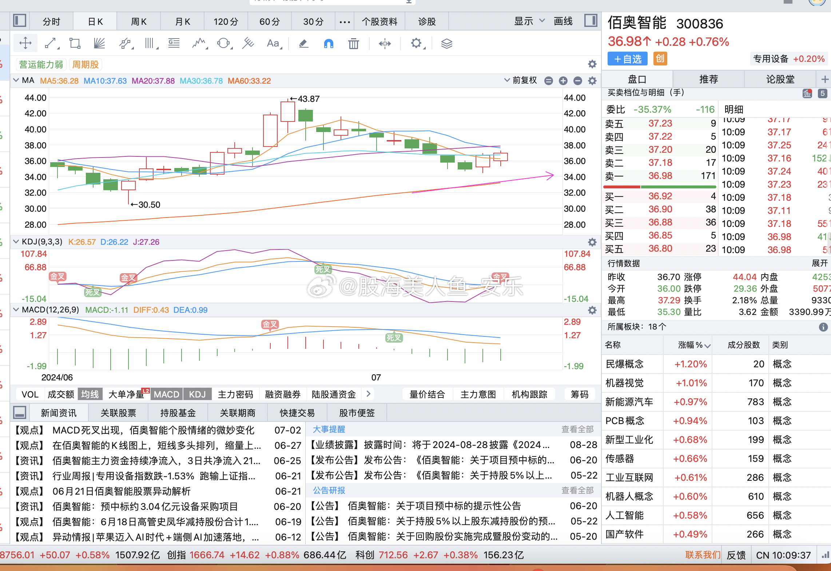Viewport: 831px width, 571px height.
Task: Switch to the 推荐 panel tab
Action: 708,79
